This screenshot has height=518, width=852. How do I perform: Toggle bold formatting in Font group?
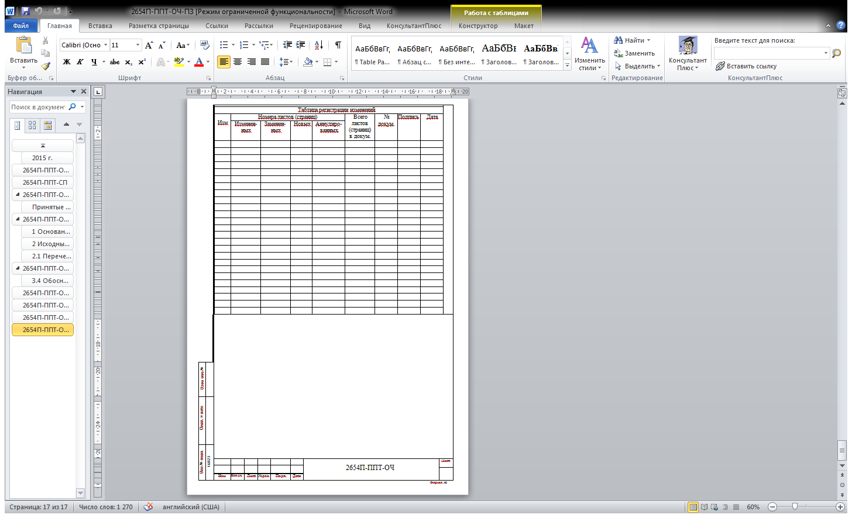[x=66, y=62]
